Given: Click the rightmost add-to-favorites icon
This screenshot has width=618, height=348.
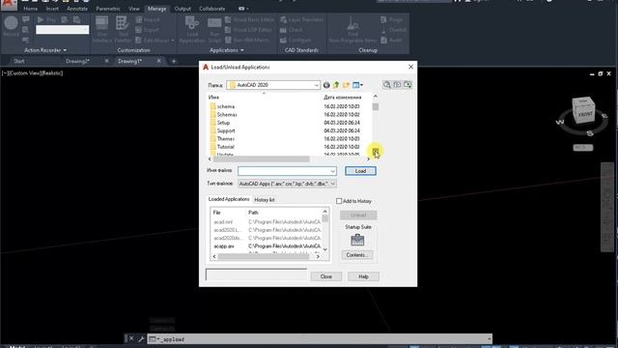Looking at the screenshot, I should point(407,85).
